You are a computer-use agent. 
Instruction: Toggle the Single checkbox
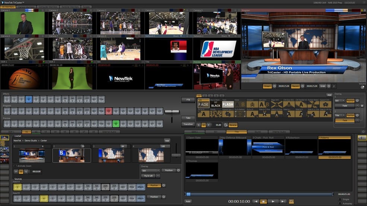point(340,199)
